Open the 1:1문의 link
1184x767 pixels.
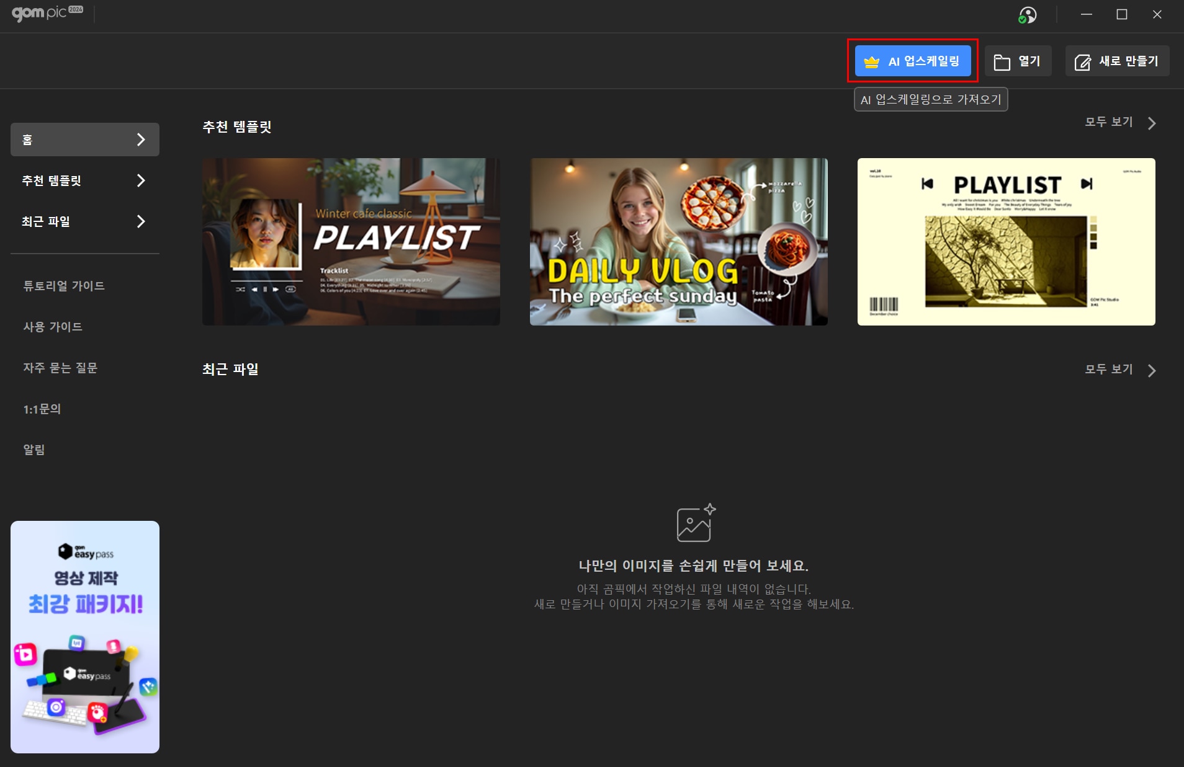(42, 409)
